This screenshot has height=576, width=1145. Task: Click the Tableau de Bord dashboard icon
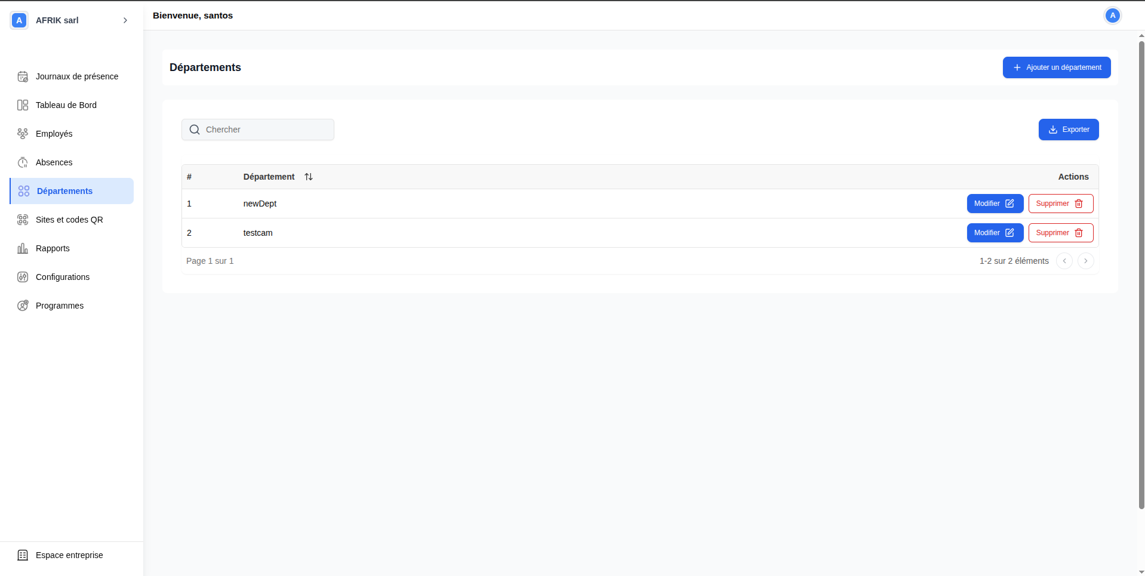[x=23, y=105]
